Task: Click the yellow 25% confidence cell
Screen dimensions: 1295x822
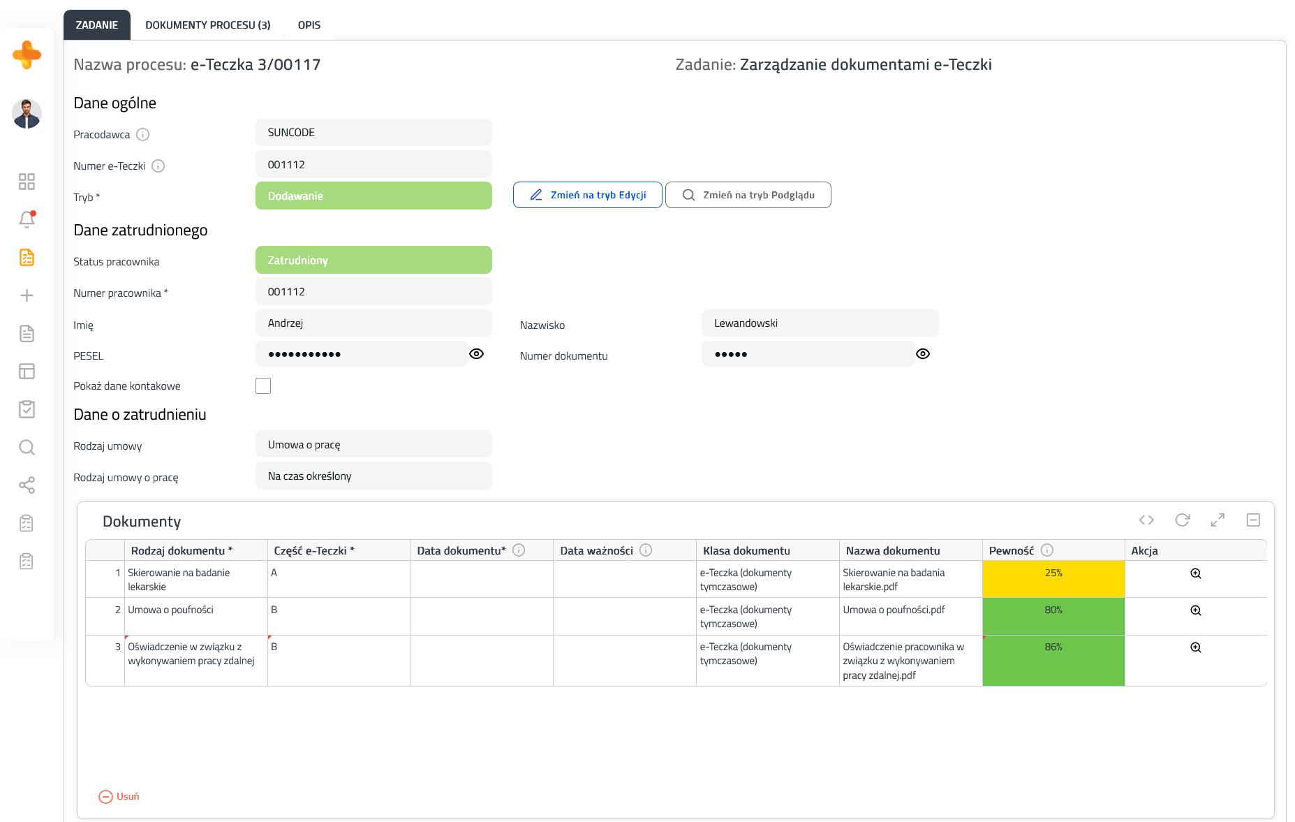Action: (1053, 579)
